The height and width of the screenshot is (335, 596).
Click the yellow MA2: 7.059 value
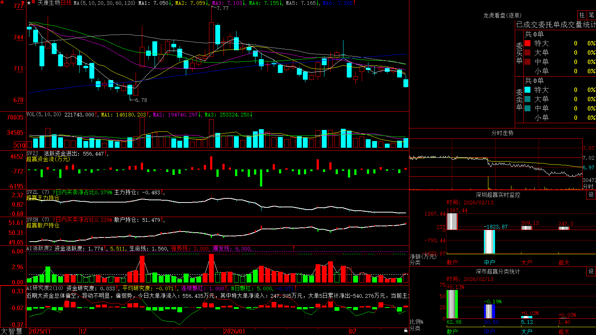pyautogui.click(x=192, y=3)
